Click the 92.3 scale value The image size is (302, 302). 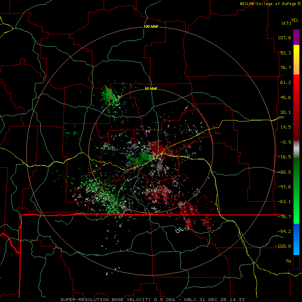coord(286,53)
